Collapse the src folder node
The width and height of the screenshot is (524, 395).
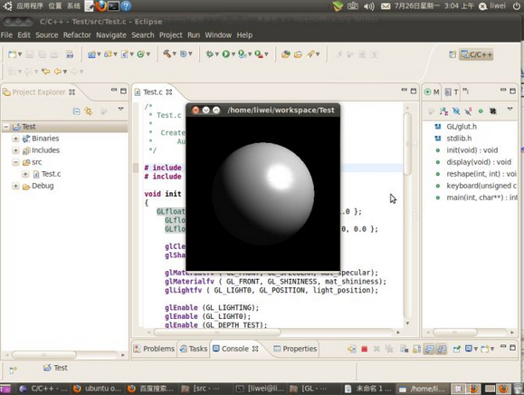point(15,162)
